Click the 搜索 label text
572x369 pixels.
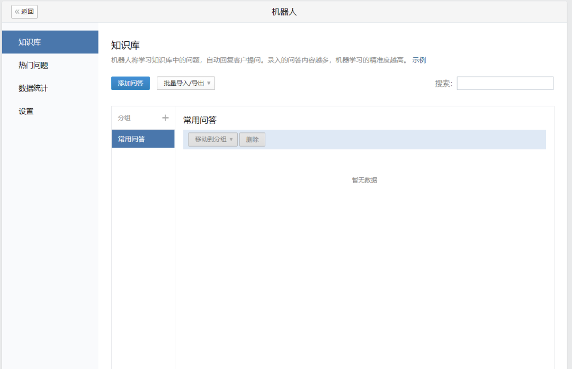(443, 84)
